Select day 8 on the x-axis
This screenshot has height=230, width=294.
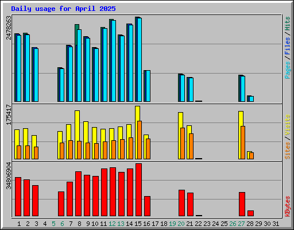click(79, 224)
